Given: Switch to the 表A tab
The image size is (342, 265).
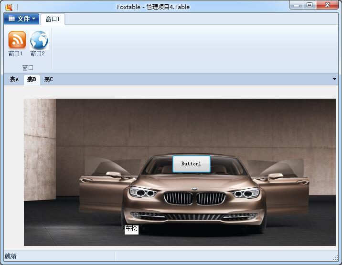Looking at the screenshot, I should click(14, 80).
